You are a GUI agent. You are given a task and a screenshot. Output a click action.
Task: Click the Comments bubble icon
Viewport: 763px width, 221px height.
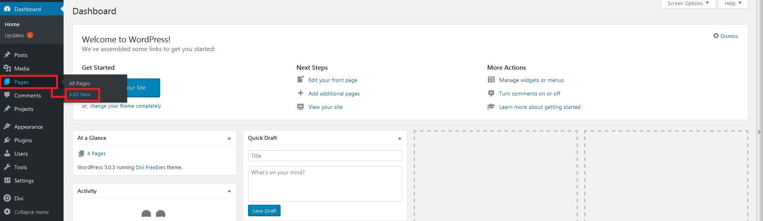tap(7, 95)
